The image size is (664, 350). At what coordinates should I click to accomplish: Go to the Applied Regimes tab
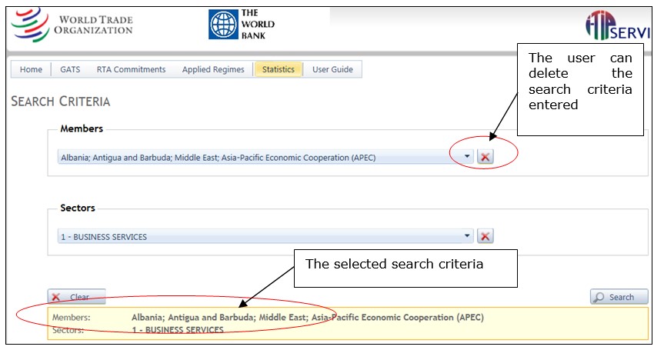(x=213, y=69)
